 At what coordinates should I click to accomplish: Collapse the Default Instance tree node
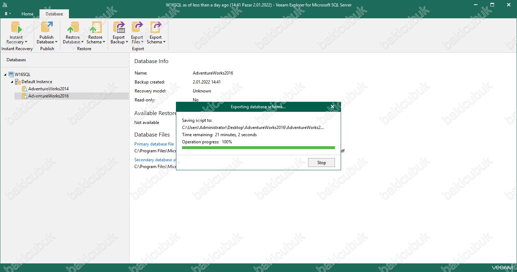(12, 82)
